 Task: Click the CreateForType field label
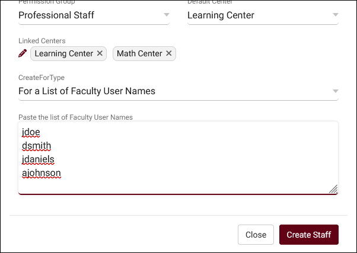click(x=42, y=78)
